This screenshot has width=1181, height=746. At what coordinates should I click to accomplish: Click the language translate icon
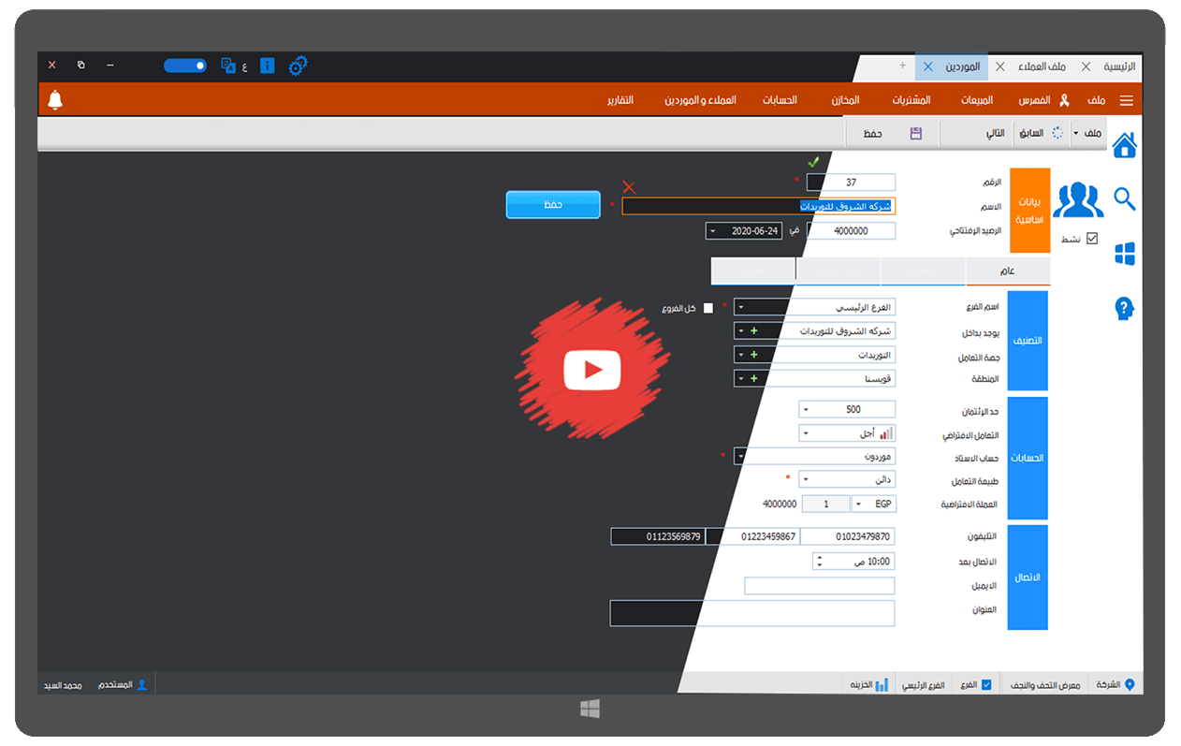pos(228,66)
